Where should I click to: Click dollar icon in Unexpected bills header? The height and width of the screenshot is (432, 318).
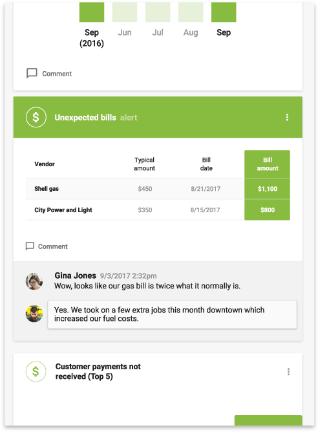click(36, 117)
